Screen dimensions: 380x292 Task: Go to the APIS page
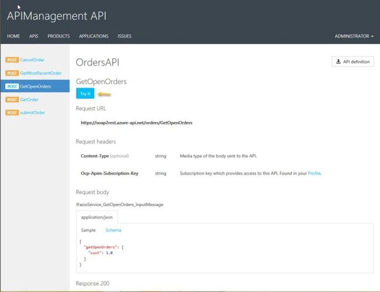coord(34,36)
